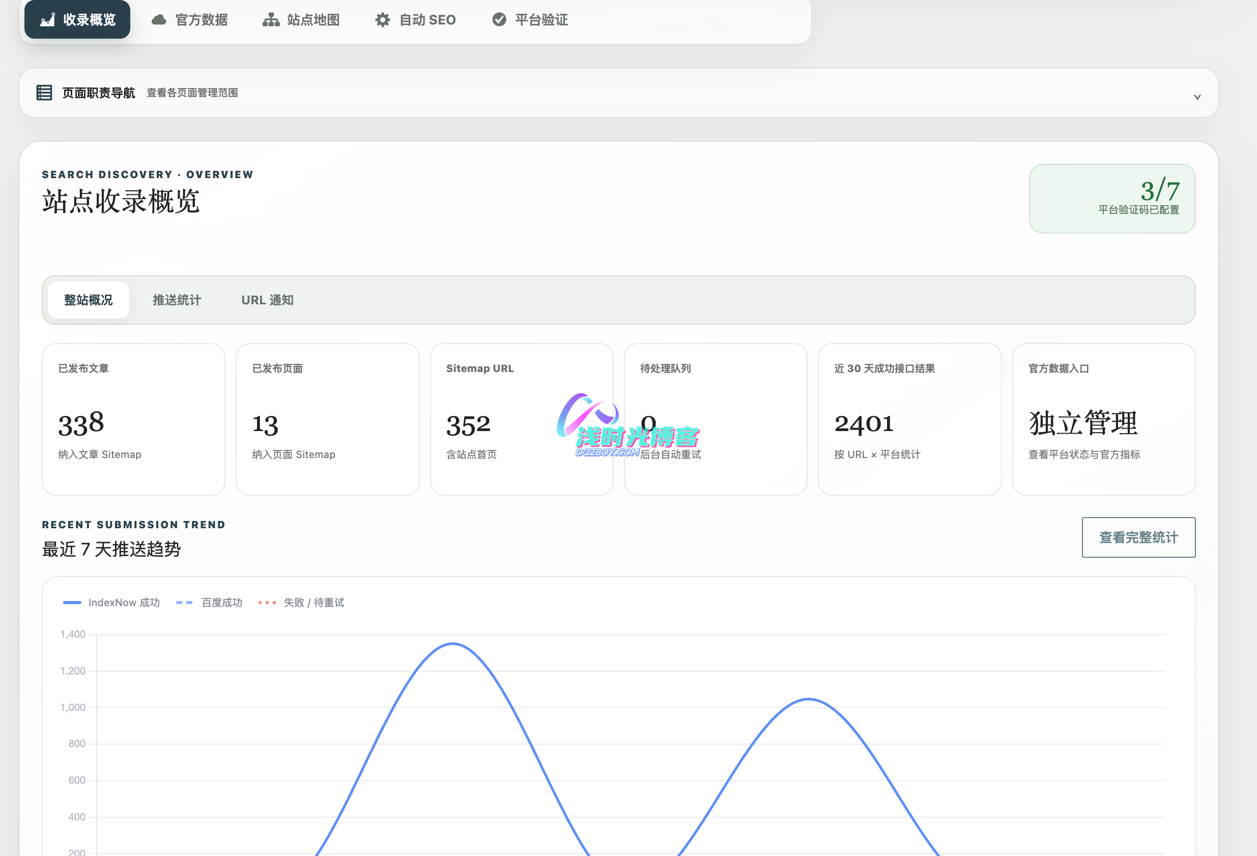Toggle the 失败 / 待重试 legend series

pyautogui.click(x=301, y=603)
